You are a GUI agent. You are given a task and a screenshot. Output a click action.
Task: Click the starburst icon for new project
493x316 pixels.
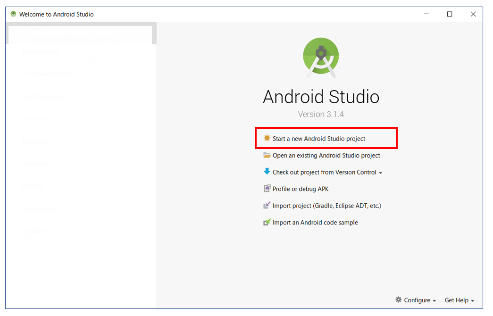pos(267,138)
